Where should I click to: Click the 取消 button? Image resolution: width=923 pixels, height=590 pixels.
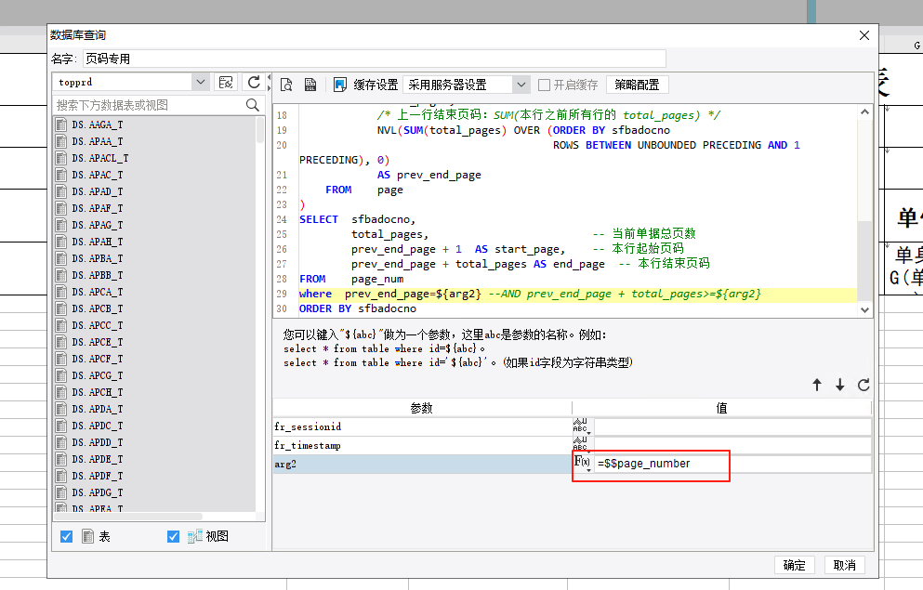coord(845,565)
